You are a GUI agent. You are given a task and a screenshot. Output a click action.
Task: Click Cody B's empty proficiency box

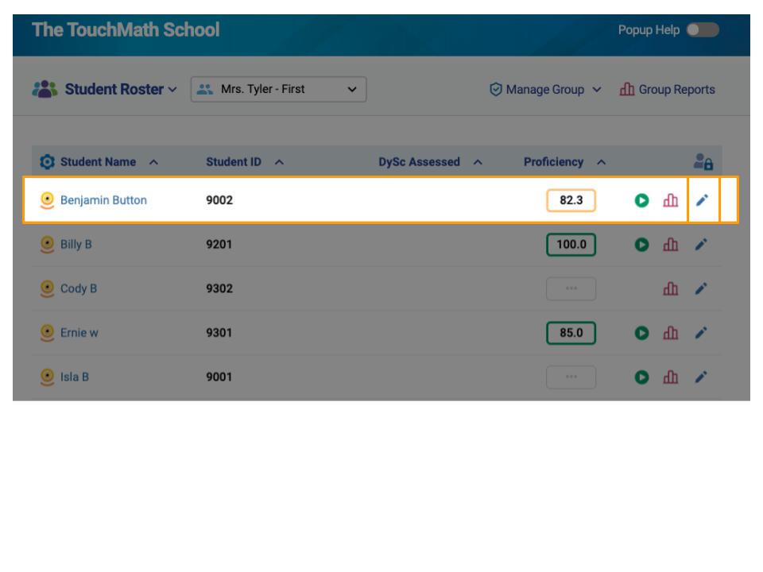[571, 288]
